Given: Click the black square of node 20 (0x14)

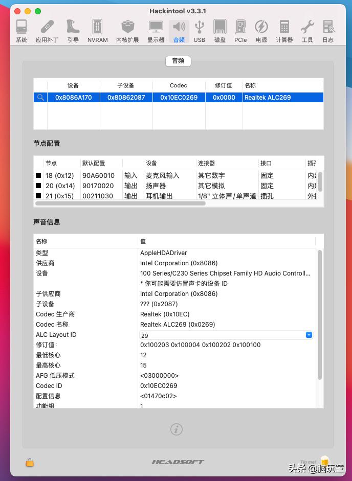Looking at the screenshot, I should (x=38, y=186).
